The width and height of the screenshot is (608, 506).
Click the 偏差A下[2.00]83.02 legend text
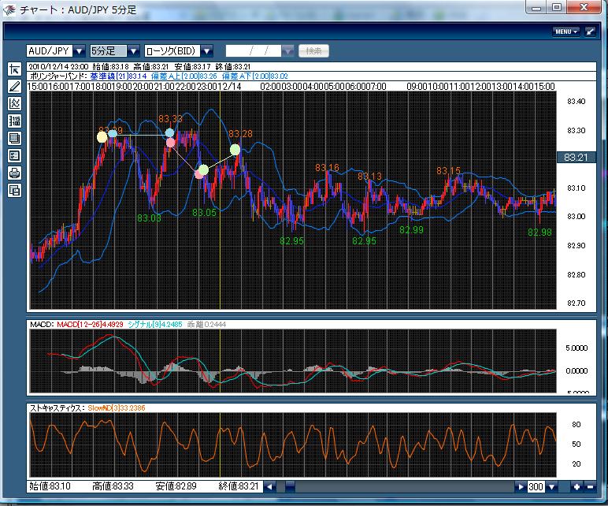click(254, 76)
